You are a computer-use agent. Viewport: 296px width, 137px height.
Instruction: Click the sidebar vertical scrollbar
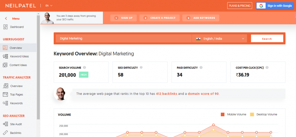38,67
